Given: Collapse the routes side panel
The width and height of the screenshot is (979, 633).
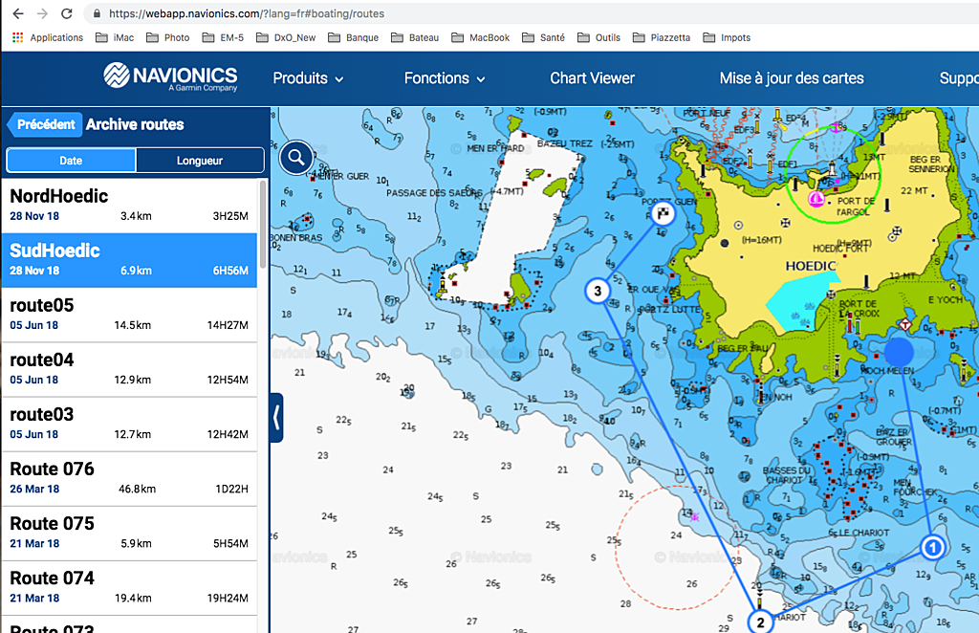Looking at the screenshot, I should point(276,418).
